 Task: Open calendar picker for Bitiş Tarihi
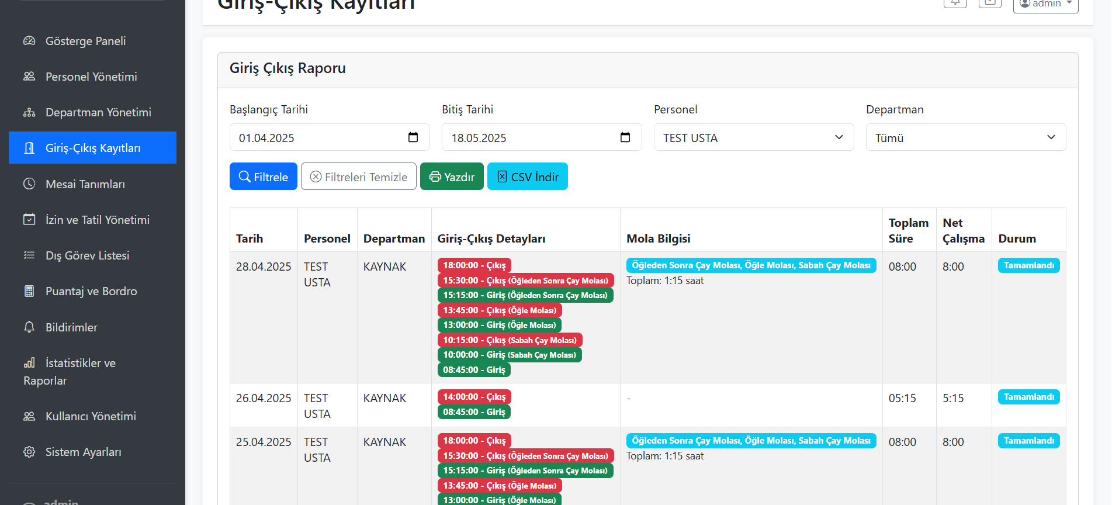(x=625, y=137)
